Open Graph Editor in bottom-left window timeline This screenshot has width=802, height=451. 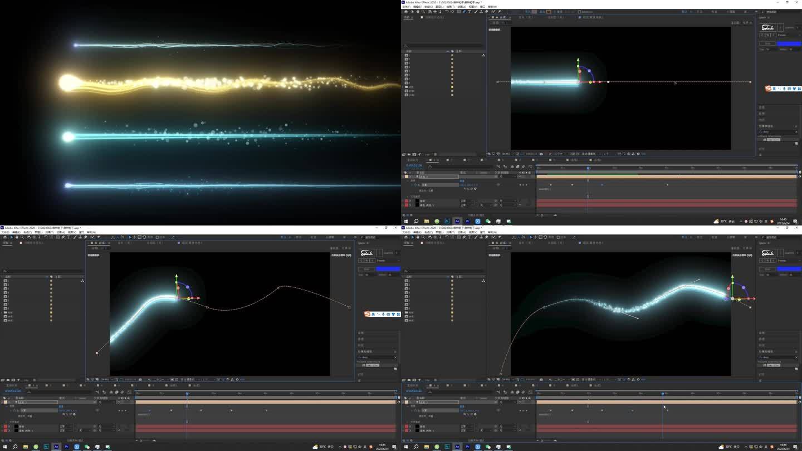point(129,392)
